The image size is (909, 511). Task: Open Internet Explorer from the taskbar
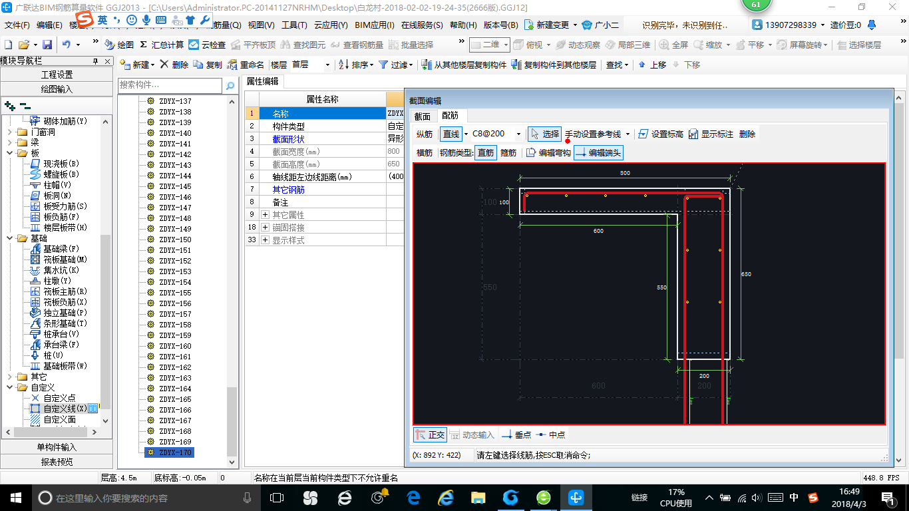pyautogui.click(x=445, y=497)
